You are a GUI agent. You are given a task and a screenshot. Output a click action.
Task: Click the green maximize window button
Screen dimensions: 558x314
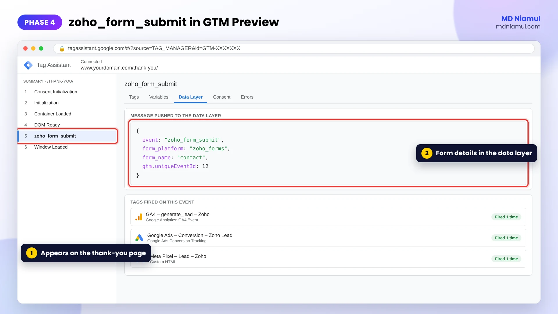pos(41,49)
